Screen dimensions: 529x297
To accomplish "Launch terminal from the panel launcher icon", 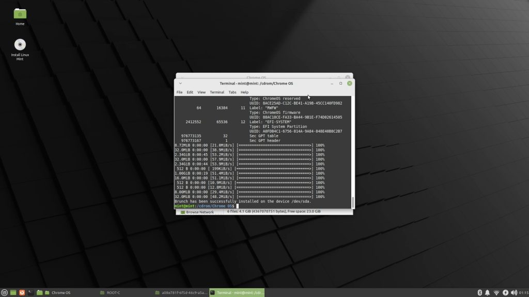I will pyautogui.click(x=30, y=292).
